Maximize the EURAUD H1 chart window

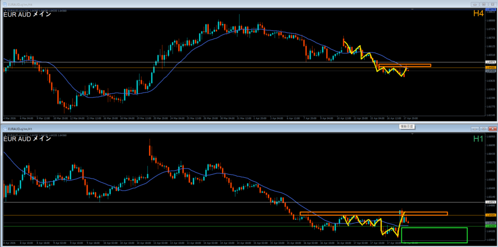(x=484, y=129)
